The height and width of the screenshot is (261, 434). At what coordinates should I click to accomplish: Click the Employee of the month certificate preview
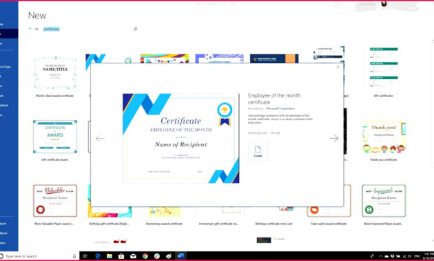point(180,138)
